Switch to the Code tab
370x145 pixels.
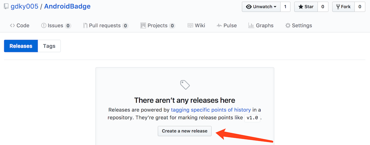pyautogui.click(x=20, y=25)
